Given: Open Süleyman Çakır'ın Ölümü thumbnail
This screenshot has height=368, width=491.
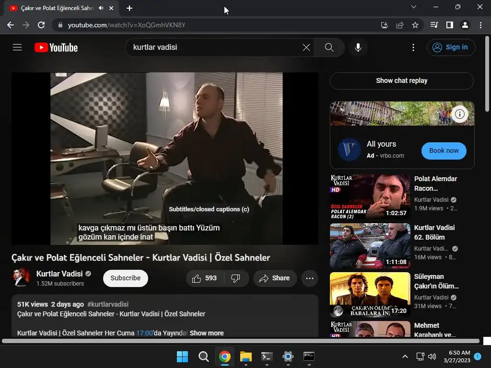Looking at the screenshot, I should click(x=370, y=295).
